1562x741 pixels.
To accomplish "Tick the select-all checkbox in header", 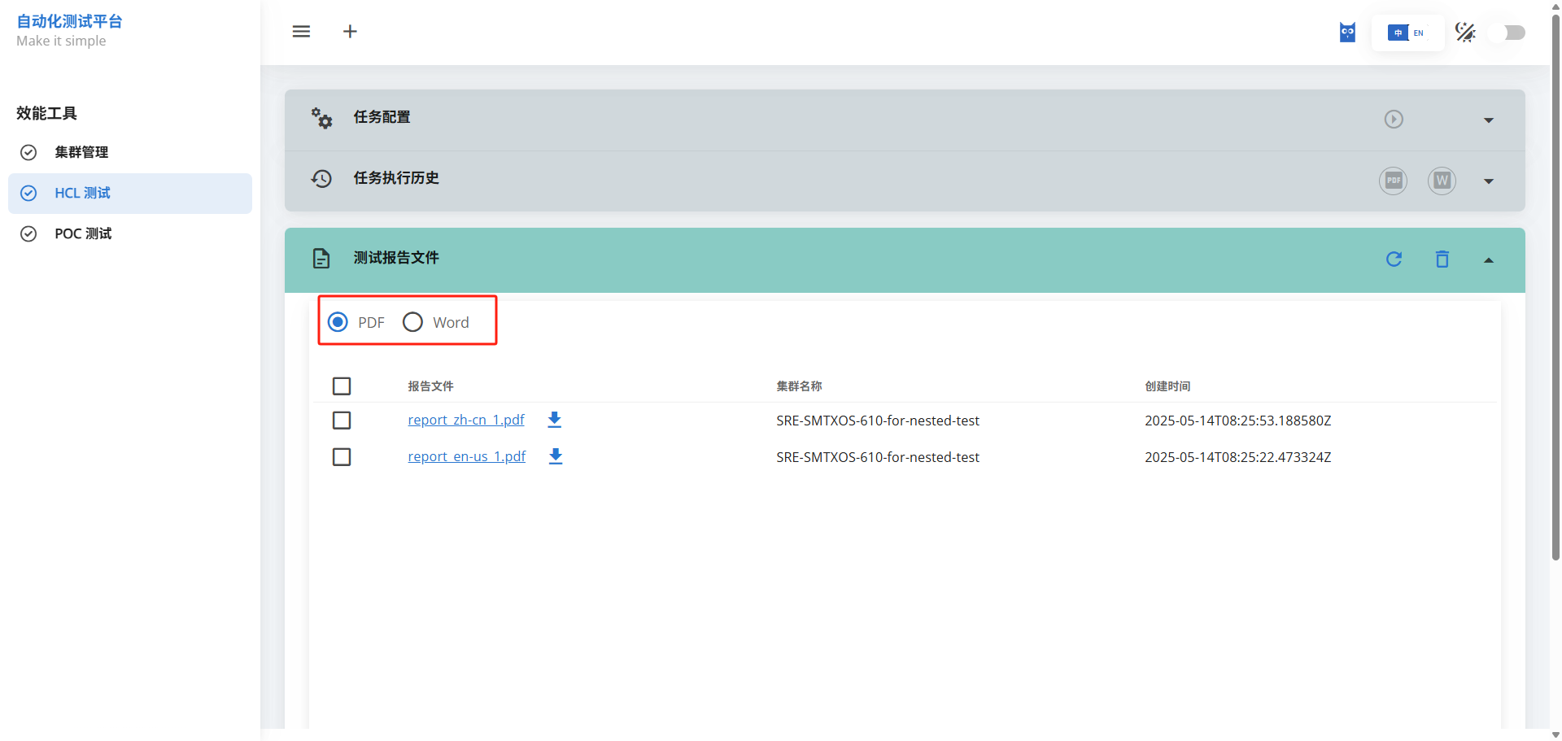I will pos(342,386).
